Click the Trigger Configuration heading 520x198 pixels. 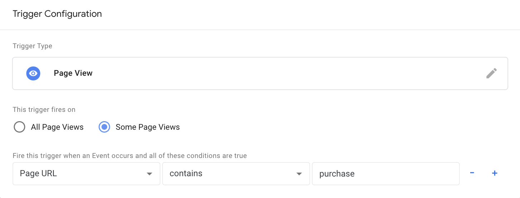57,14
